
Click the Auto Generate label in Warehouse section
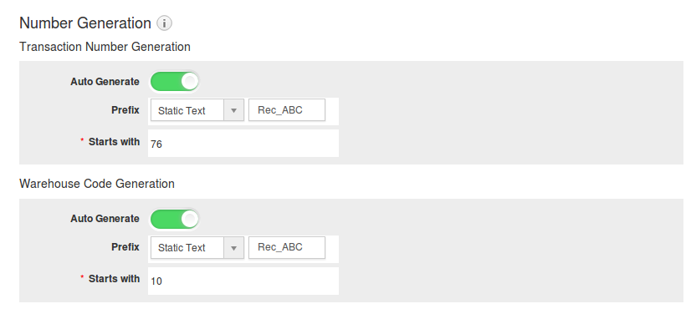pyautogui.click(x=105, y=219)
